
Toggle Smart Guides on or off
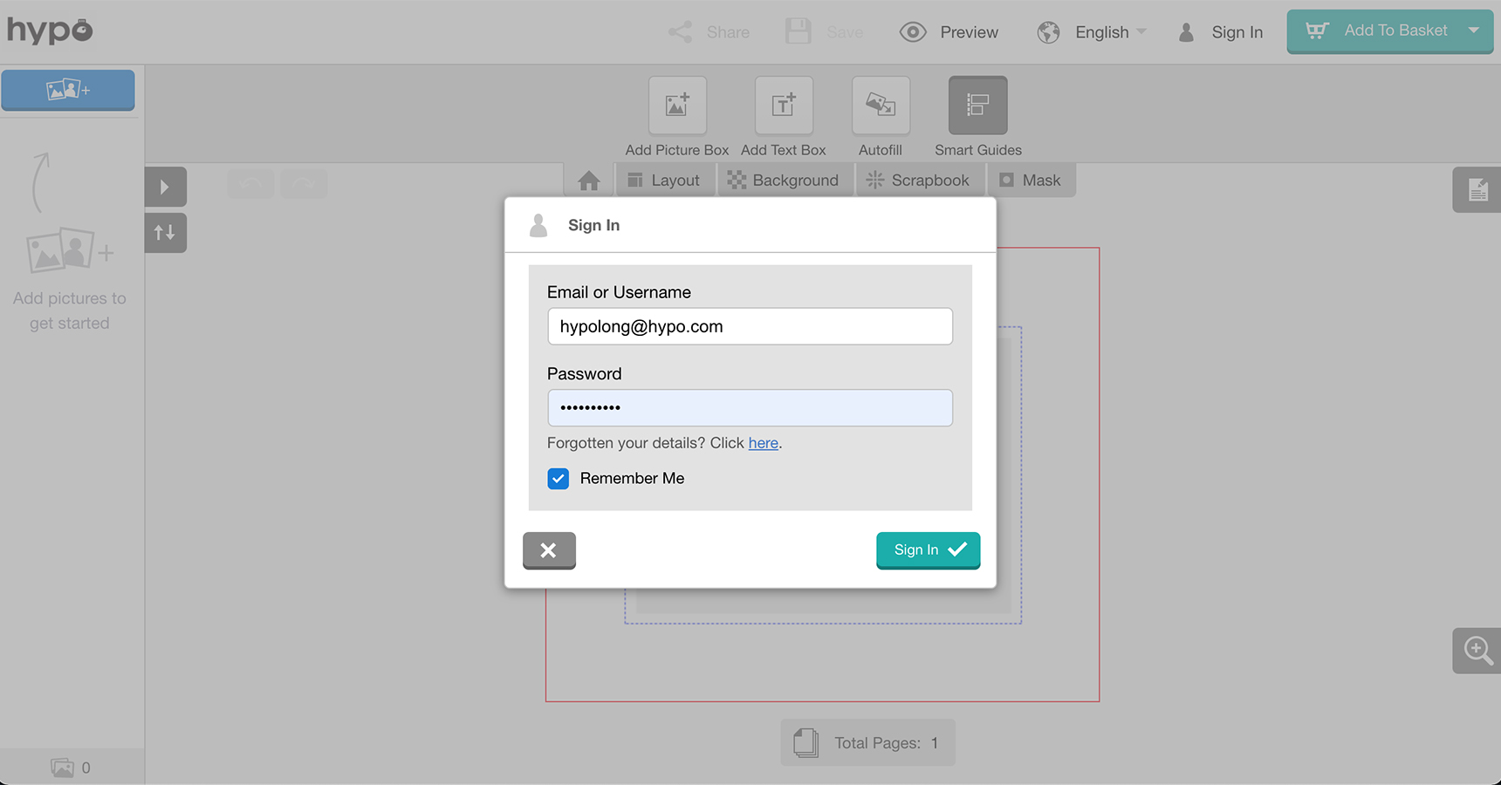point(977,106)
